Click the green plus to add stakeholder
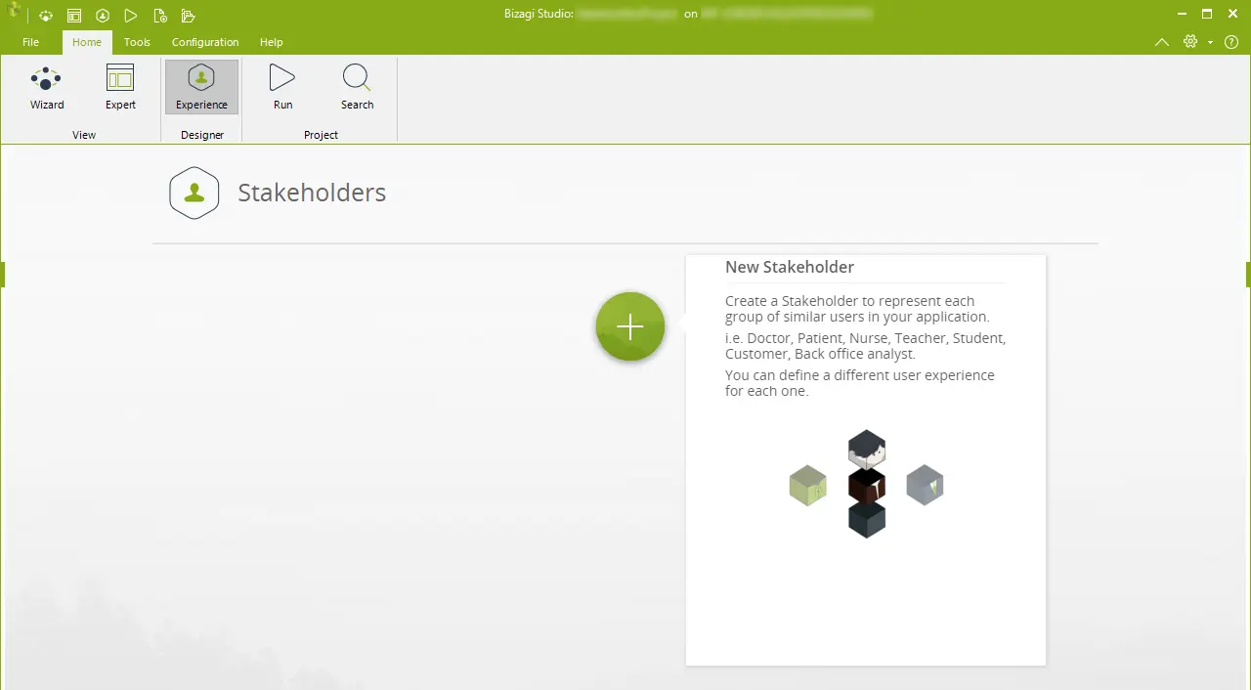The width and height of the screenshot is (1251, 690). click(x=630, y=326)
